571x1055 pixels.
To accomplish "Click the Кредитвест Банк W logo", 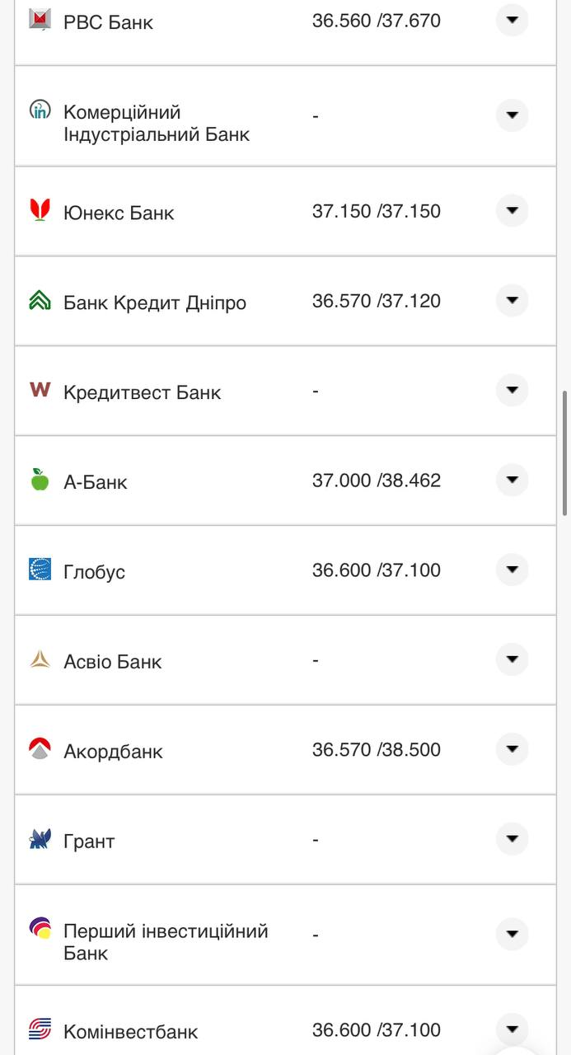I will point(40,390).
